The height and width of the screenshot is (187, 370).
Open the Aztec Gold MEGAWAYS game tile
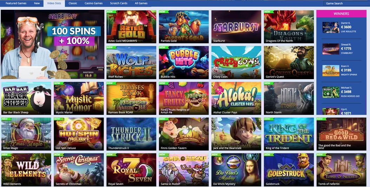[131, 27]
